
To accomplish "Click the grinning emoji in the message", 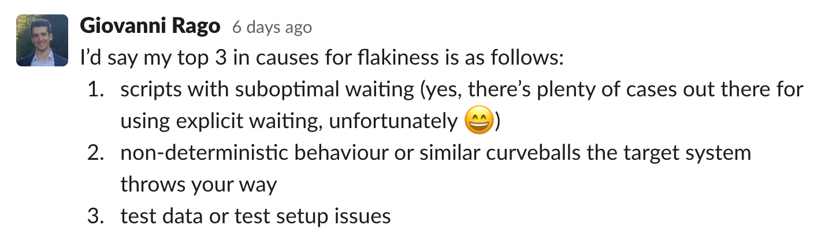I will pos(479,122).
